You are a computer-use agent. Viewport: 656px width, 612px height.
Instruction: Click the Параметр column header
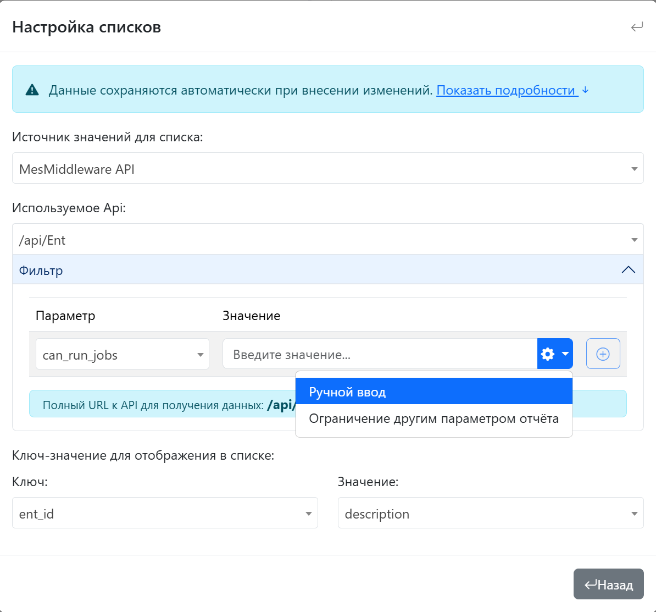point(65,316)
